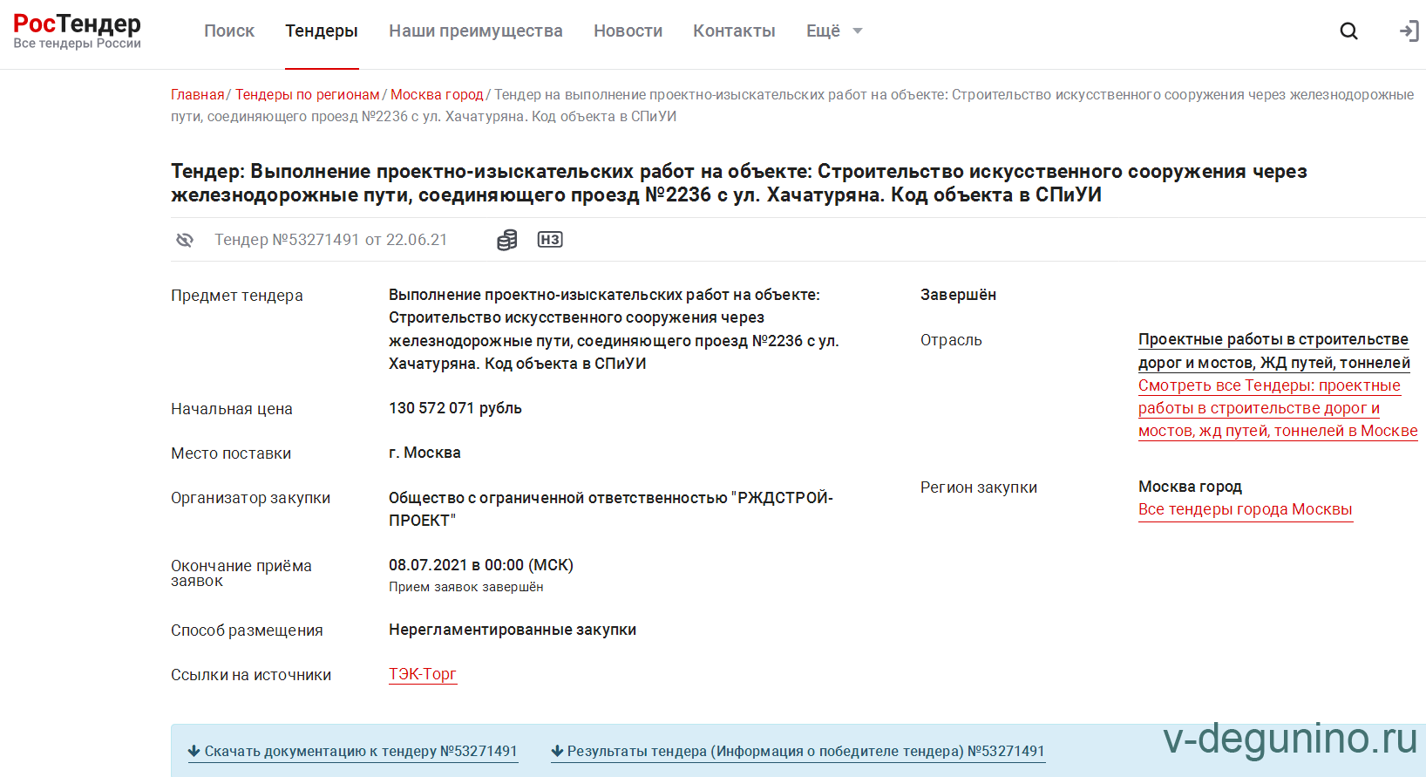Click the search magnifier icon
This screenshot has width=1426, height=777.
1348,31
